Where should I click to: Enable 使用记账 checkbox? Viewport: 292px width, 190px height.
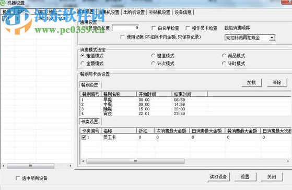click(123, 37)
